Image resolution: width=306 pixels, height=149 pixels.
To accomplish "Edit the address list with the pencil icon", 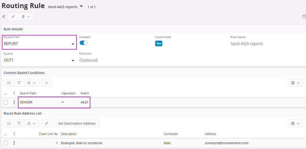I will coord(47,123).
